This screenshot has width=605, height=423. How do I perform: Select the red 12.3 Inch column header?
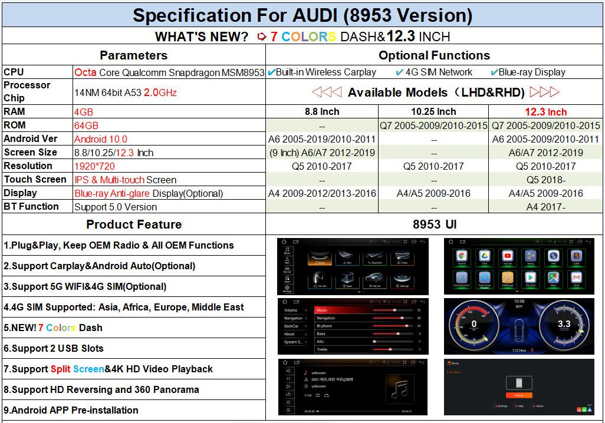pyautogui.click(x=545, y=112)
